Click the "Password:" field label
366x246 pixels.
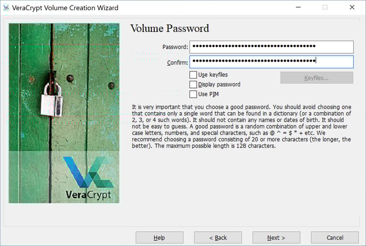[x=175, y=47]
